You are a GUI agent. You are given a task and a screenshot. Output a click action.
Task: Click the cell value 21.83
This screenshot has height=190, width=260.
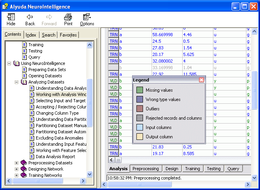(158, 147)
